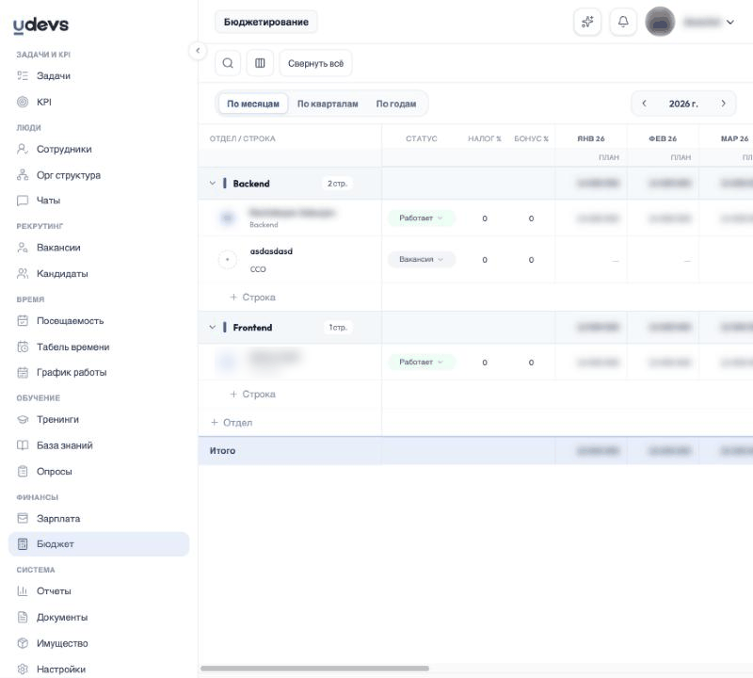Open the notifications bell

[623, 22]
